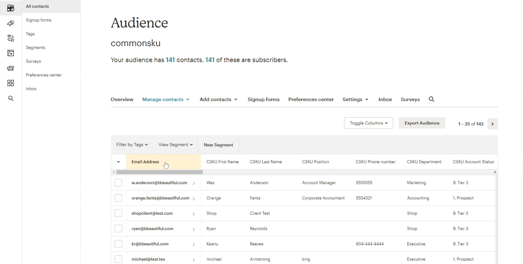Sort by CSKU Department column header
Viewport: 523px width, 264px height.
pos(424,162)
